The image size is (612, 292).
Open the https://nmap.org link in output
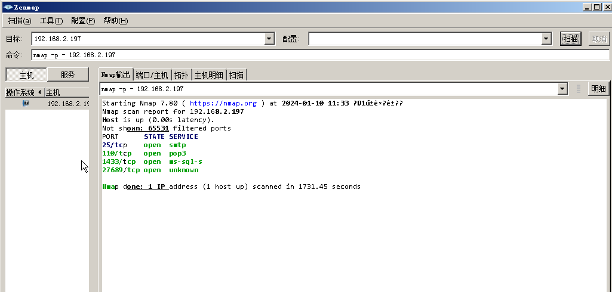click(x=223, y=103)
